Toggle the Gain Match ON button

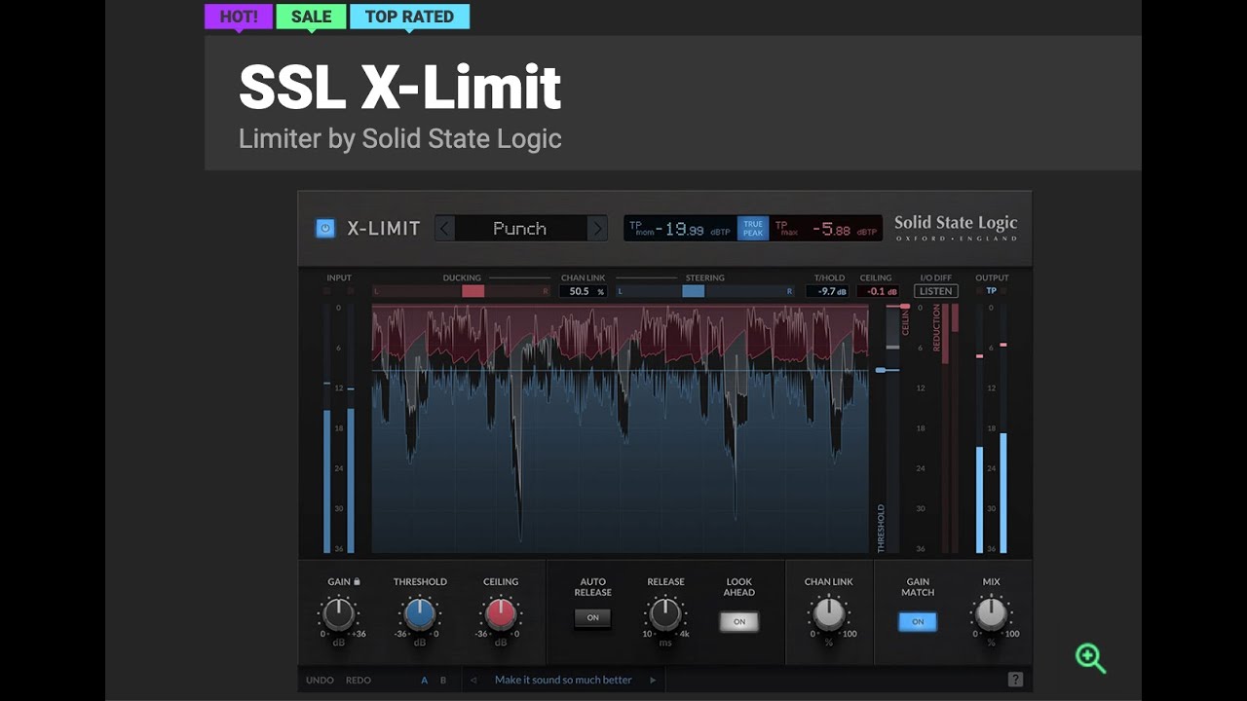click(x=918, y=621)
